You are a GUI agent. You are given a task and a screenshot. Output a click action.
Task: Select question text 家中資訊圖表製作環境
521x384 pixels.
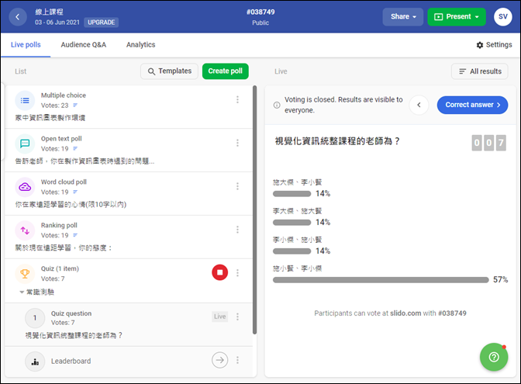coord(50,118)
